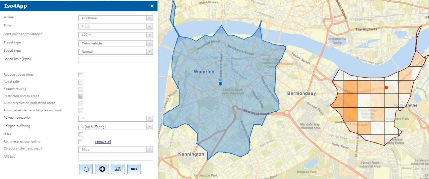
Task: Enable the Miles checkbox
Action: point(81,135)
